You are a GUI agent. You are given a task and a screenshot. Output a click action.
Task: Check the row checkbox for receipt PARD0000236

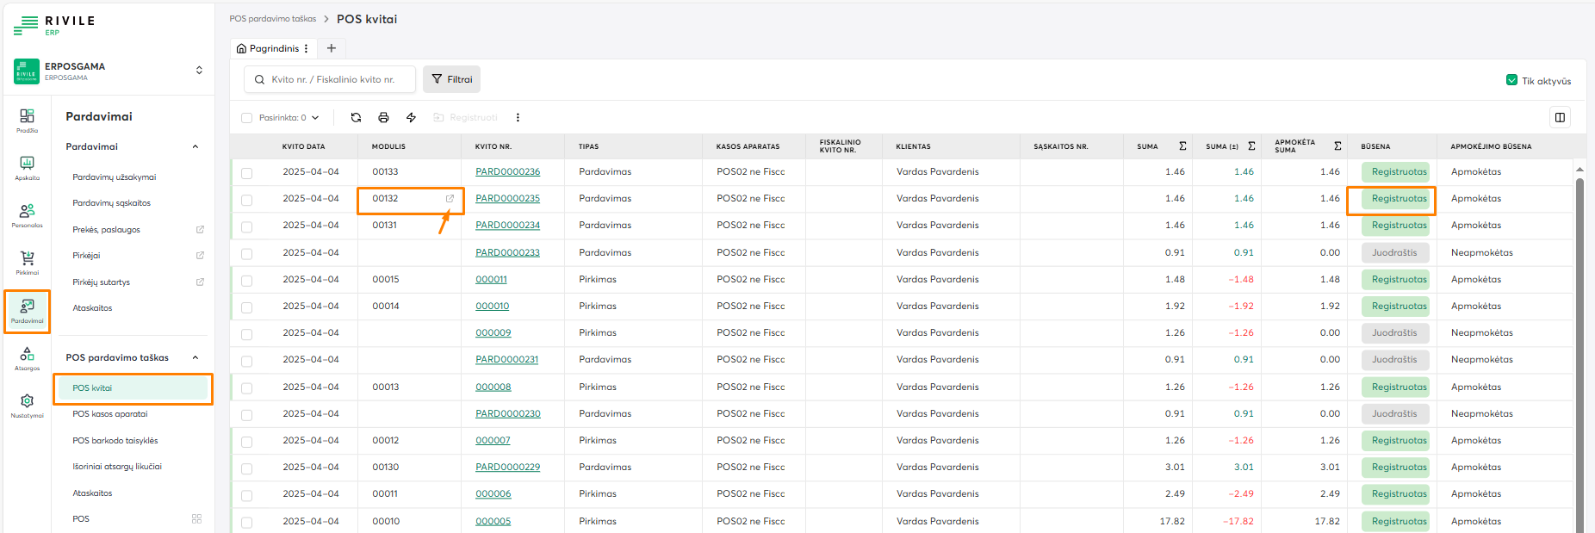(247, 173)
